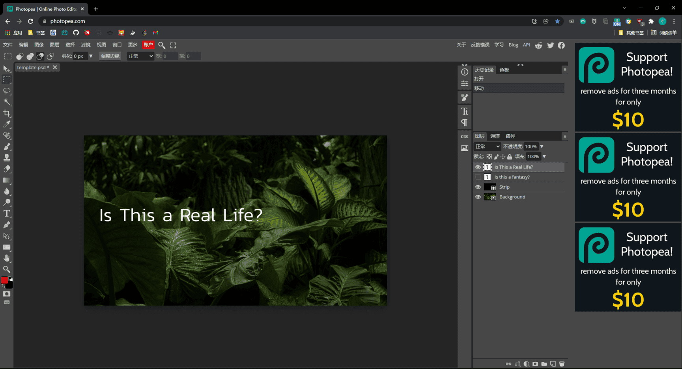Click the new folder icon in layers panel

(x=544, y=364)
